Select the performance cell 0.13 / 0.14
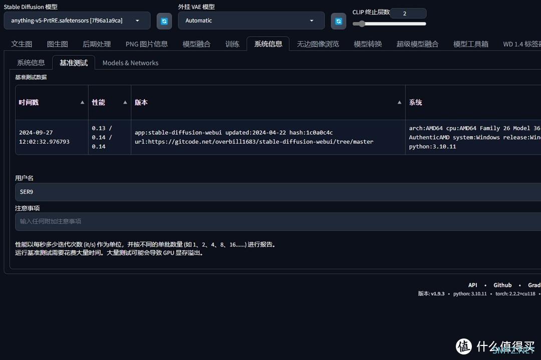 110,137
